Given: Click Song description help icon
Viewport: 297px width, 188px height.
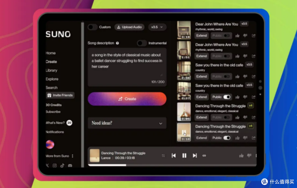Looking at the screenshot, I should tap(117, 43).
